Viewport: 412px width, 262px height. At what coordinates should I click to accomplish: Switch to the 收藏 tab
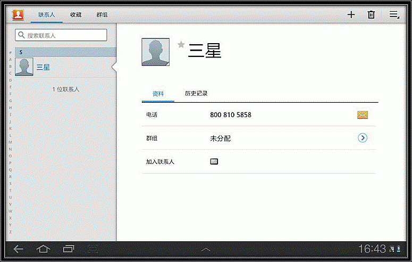pos(75,15)
